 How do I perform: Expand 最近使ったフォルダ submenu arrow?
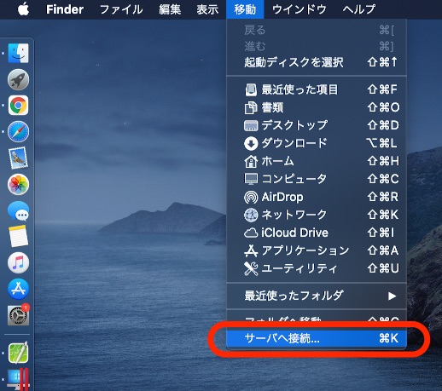392,296
